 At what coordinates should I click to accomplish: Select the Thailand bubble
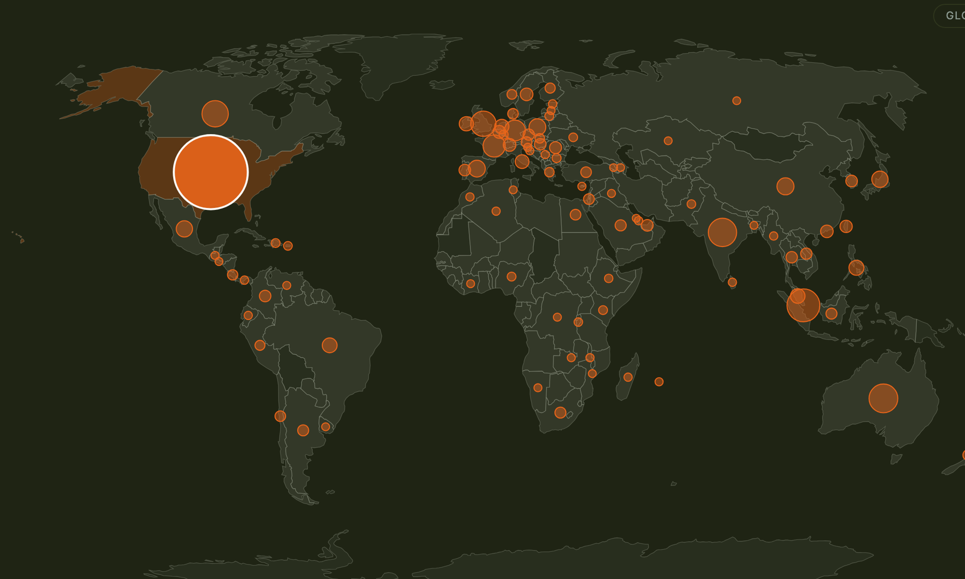[791, 257]
